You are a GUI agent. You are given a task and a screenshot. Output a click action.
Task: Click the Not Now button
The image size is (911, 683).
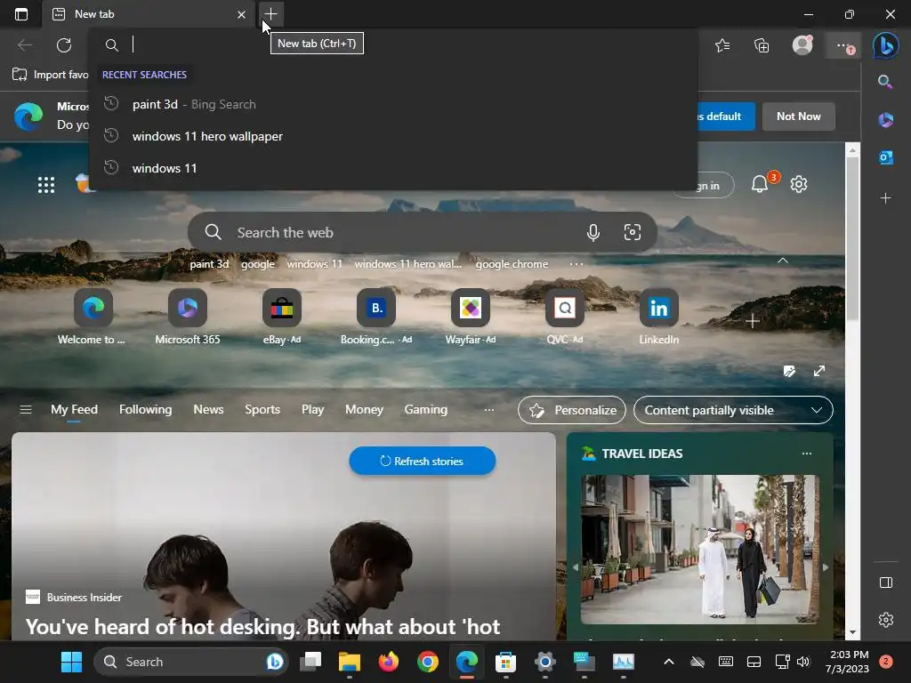click(x=798, y=117)
